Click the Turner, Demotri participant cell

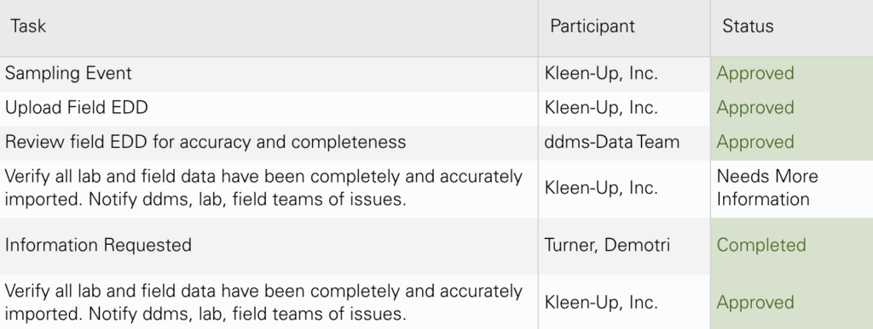click(x=607, y=245)
